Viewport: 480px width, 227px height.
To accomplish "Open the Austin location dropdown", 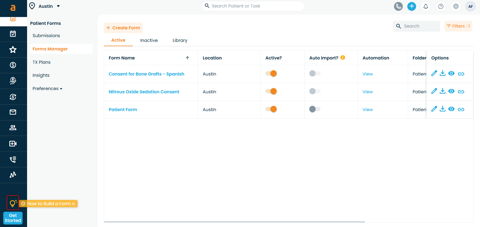I will pos(45,6).
